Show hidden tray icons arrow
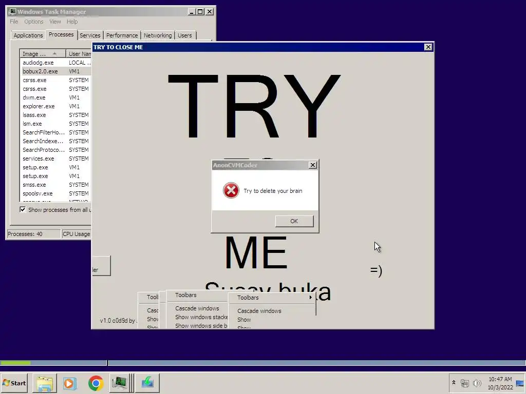 [x=454, y=383]
